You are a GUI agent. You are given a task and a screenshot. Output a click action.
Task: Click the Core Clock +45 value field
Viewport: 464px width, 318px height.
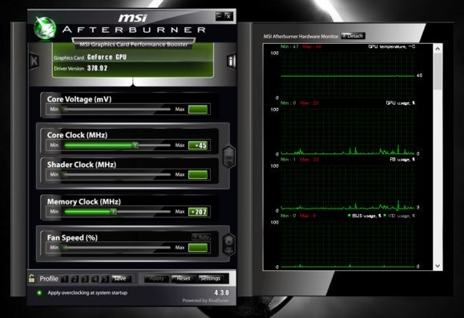coord(198,145)
